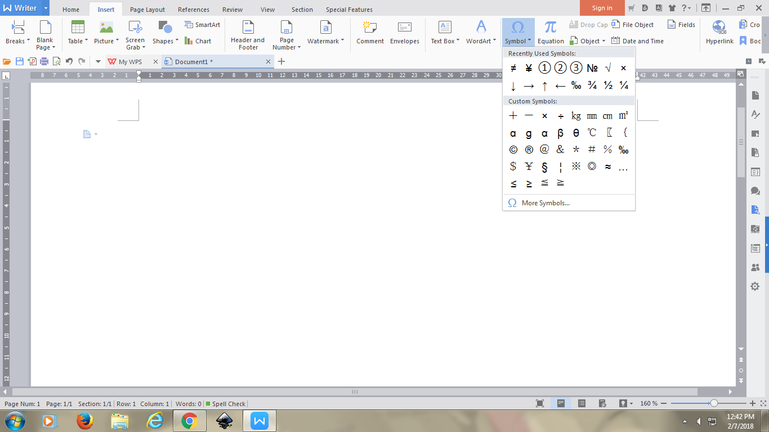Open the Header and Footer editor
The height and width of the screenshot is (432, 769).
[248, 32]
